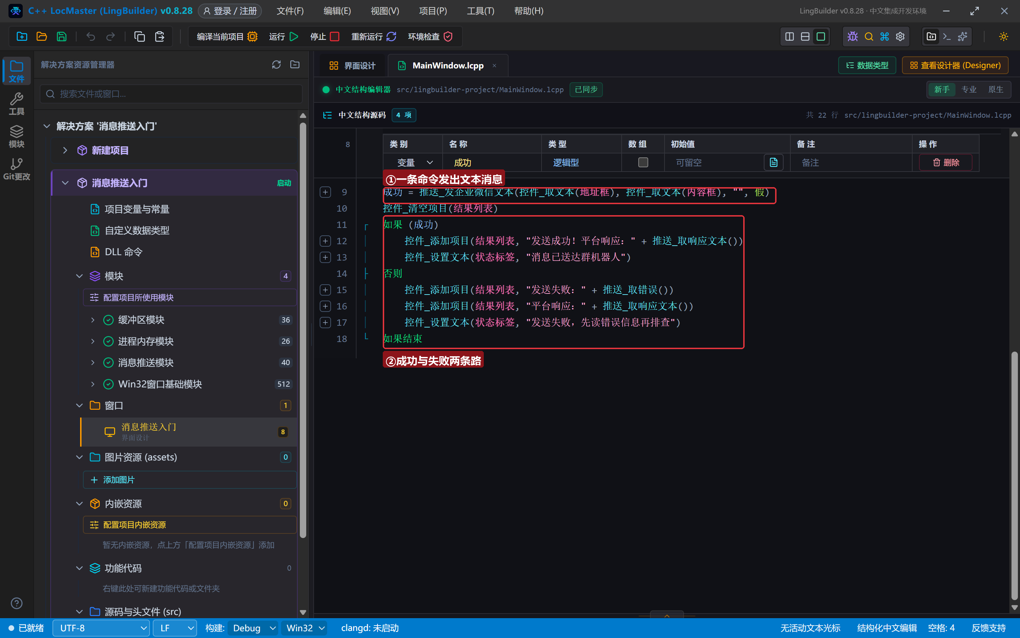This screenshot has height=638, width=1020.
Task: Open the 工具(T) menu
Action: pyautogui.click(x=481, y=11)
